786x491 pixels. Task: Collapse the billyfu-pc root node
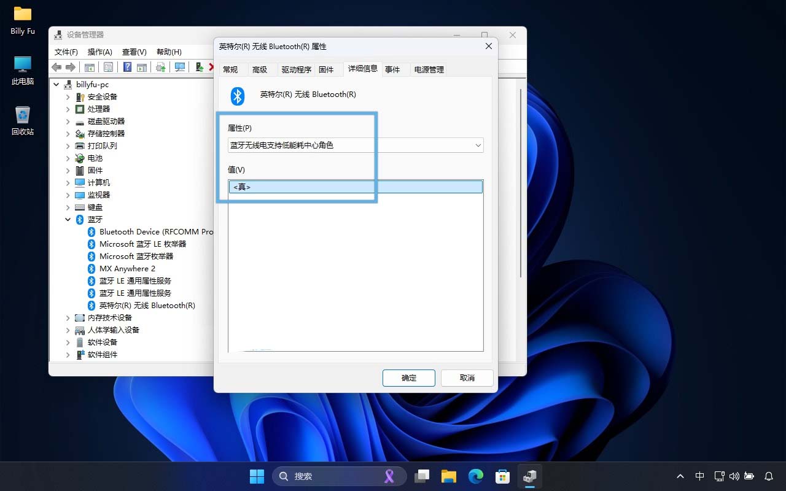(56, 84)
